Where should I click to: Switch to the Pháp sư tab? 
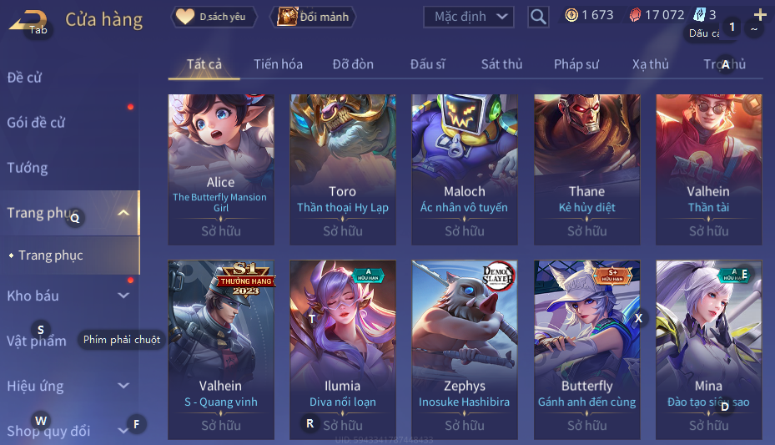coord(576,64)
